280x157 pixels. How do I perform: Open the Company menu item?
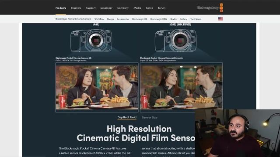(123, 8)
